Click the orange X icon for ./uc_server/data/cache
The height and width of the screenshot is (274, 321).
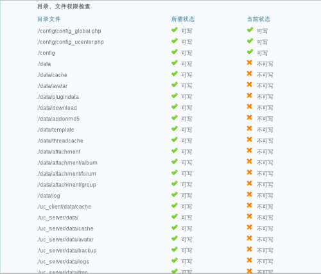(x=249, y=227)
